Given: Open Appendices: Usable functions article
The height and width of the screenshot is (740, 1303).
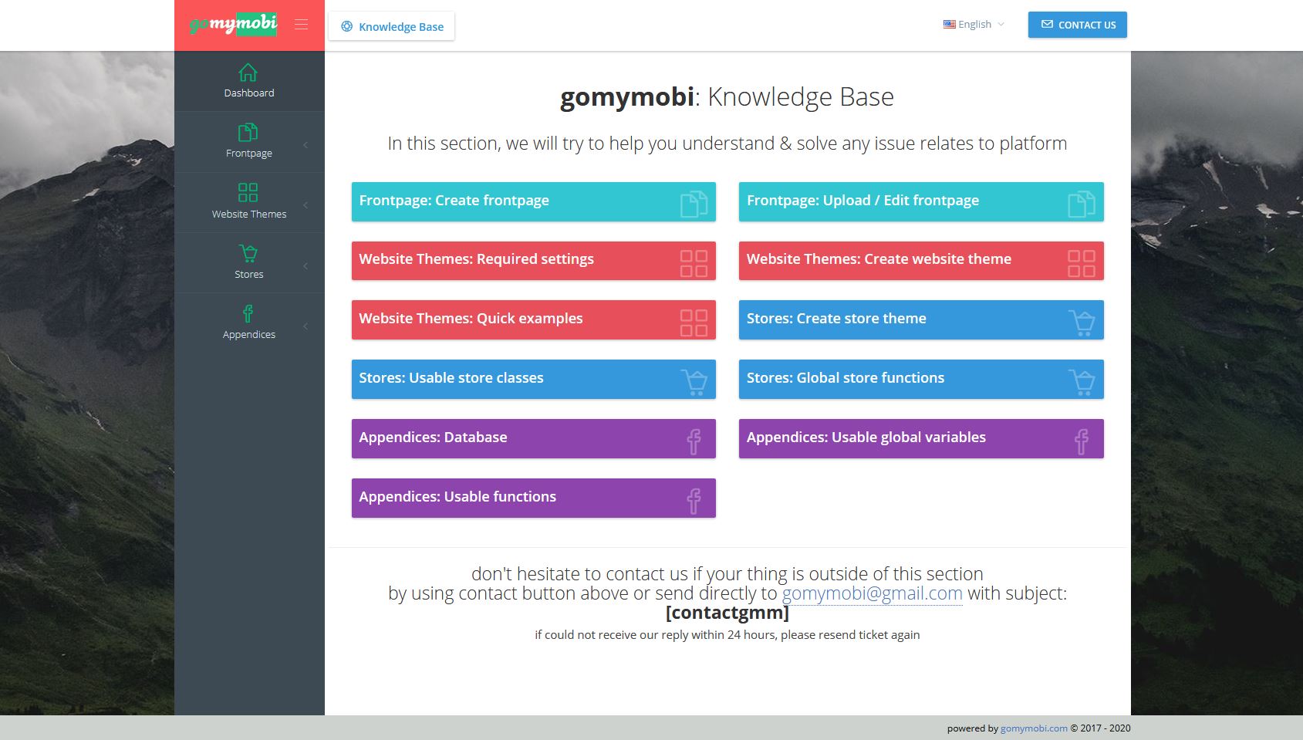Looking at the screenshot, I should (534, 498).
